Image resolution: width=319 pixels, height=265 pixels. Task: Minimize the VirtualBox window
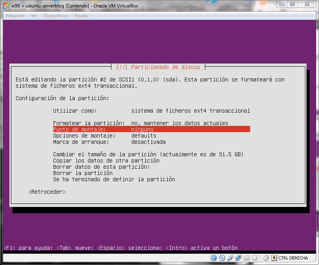282,4
